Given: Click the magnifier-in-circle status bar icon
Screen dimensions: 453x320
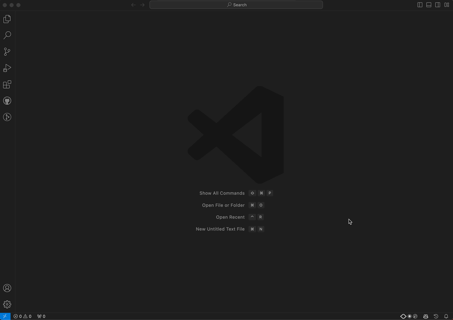Looking at the screenshot, I should point(415,316).
